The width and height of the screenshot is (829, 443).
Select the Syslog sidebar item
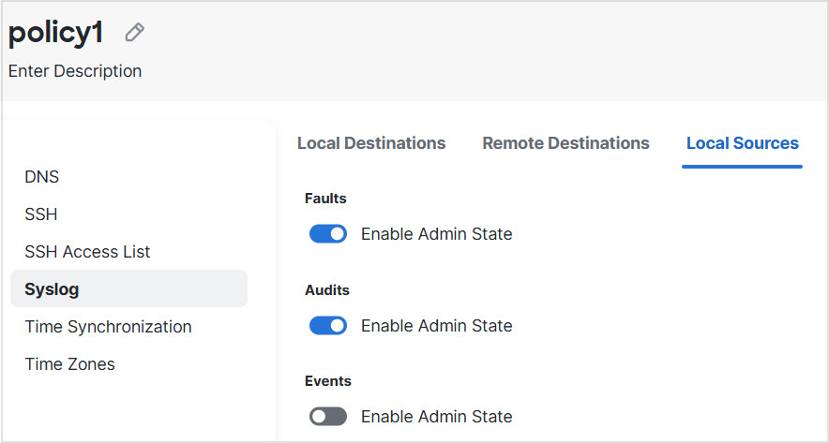(x=52, y=289)
